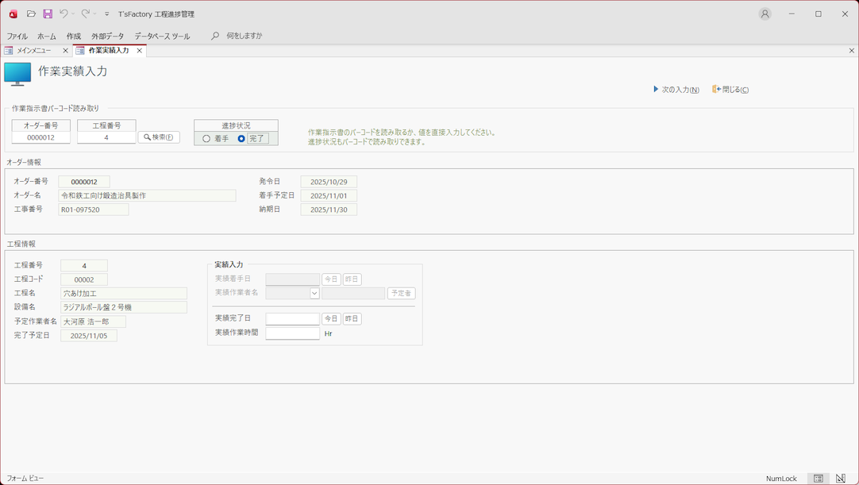The image size is (859, 485).
Task: Click the Undo arrow icon
Action: pyautogui.click(x=64, y=14)
